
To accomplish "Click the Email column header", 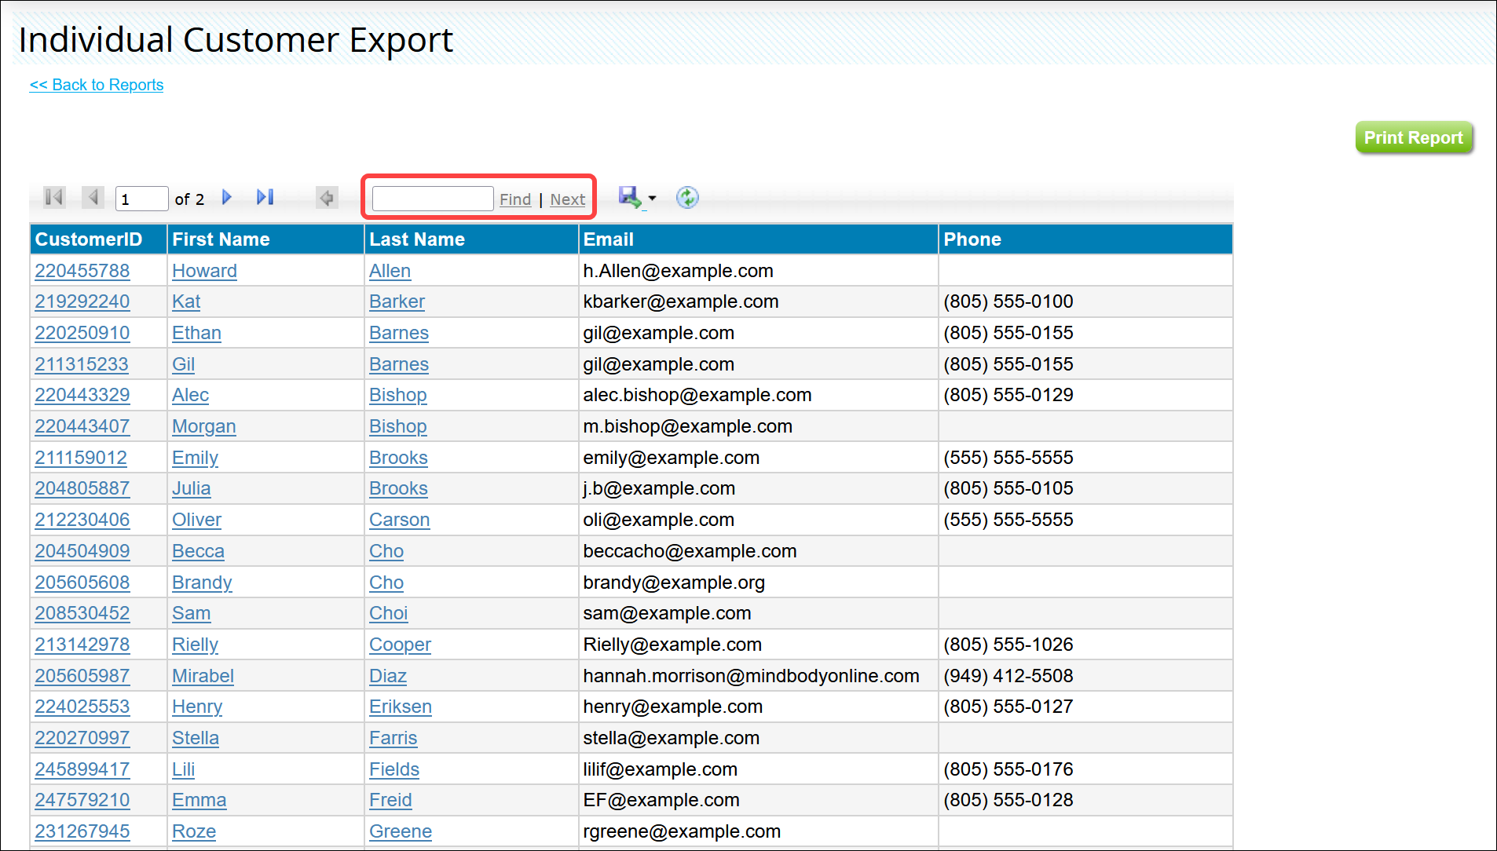I will tap(759, 239).
